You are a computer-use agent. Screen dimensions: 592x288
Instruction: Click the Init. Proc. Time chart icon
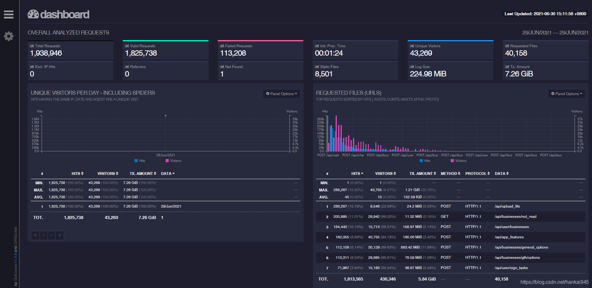click(x=317, y=46)
